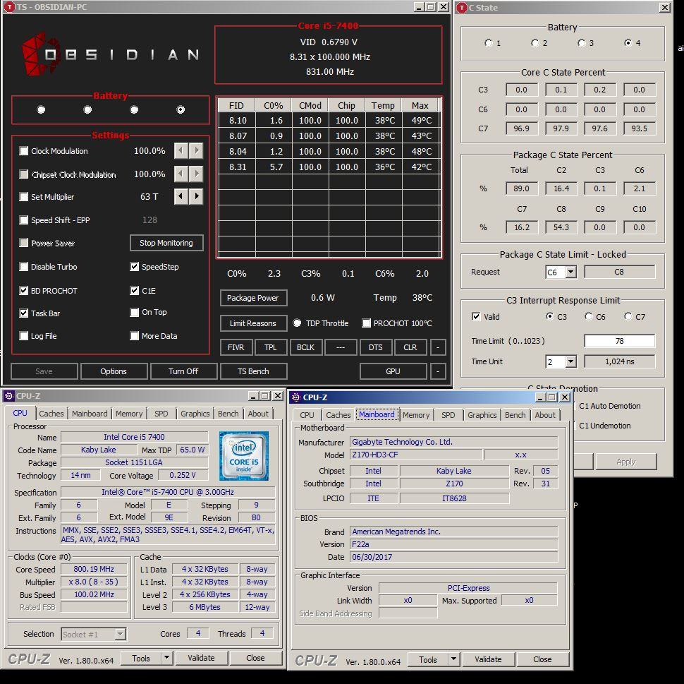684x684 pixels.
Task: Open the TPL settings button
Action: click(271, 347)
